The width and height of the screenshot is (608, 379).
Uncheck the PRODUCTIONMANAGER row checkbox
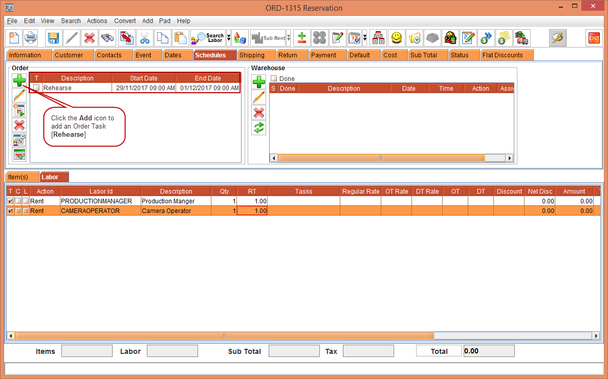click(10, 201)
